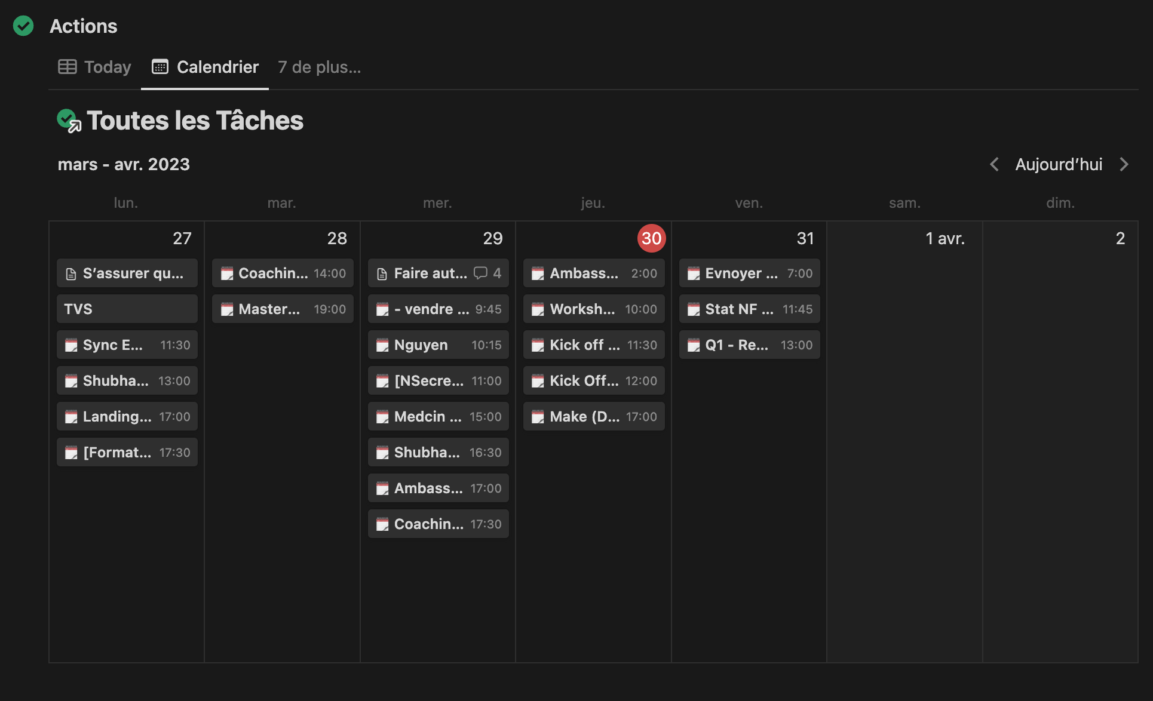Image resolution: width=1153 pixels, height=701 pixels.
Task: Click the '7 de plus...' expander link
Action: tap(320, 66)
